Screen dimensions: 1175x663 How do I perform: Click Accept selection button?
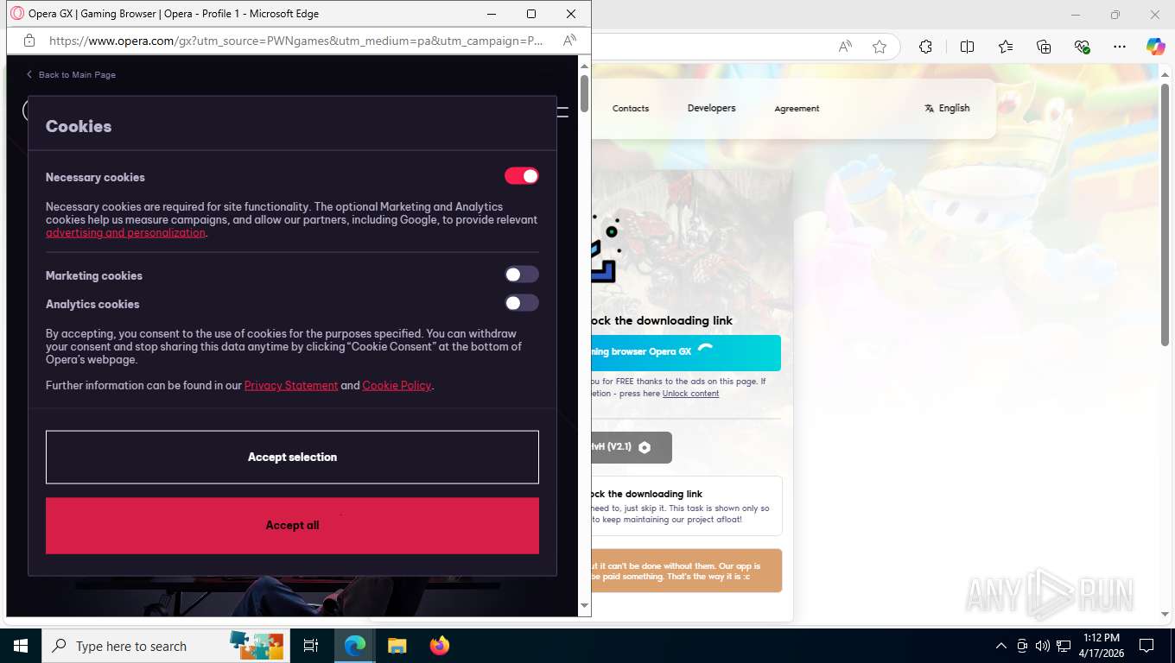[x=292, y=457]
